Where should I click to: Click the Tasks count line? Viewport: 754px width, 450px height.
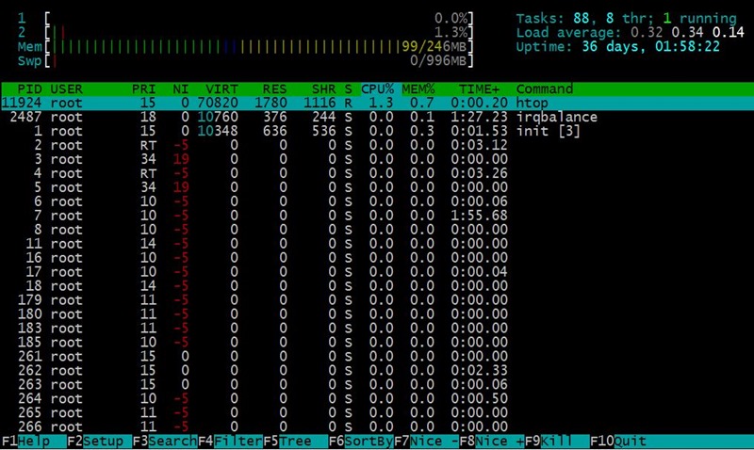point(626,18)
